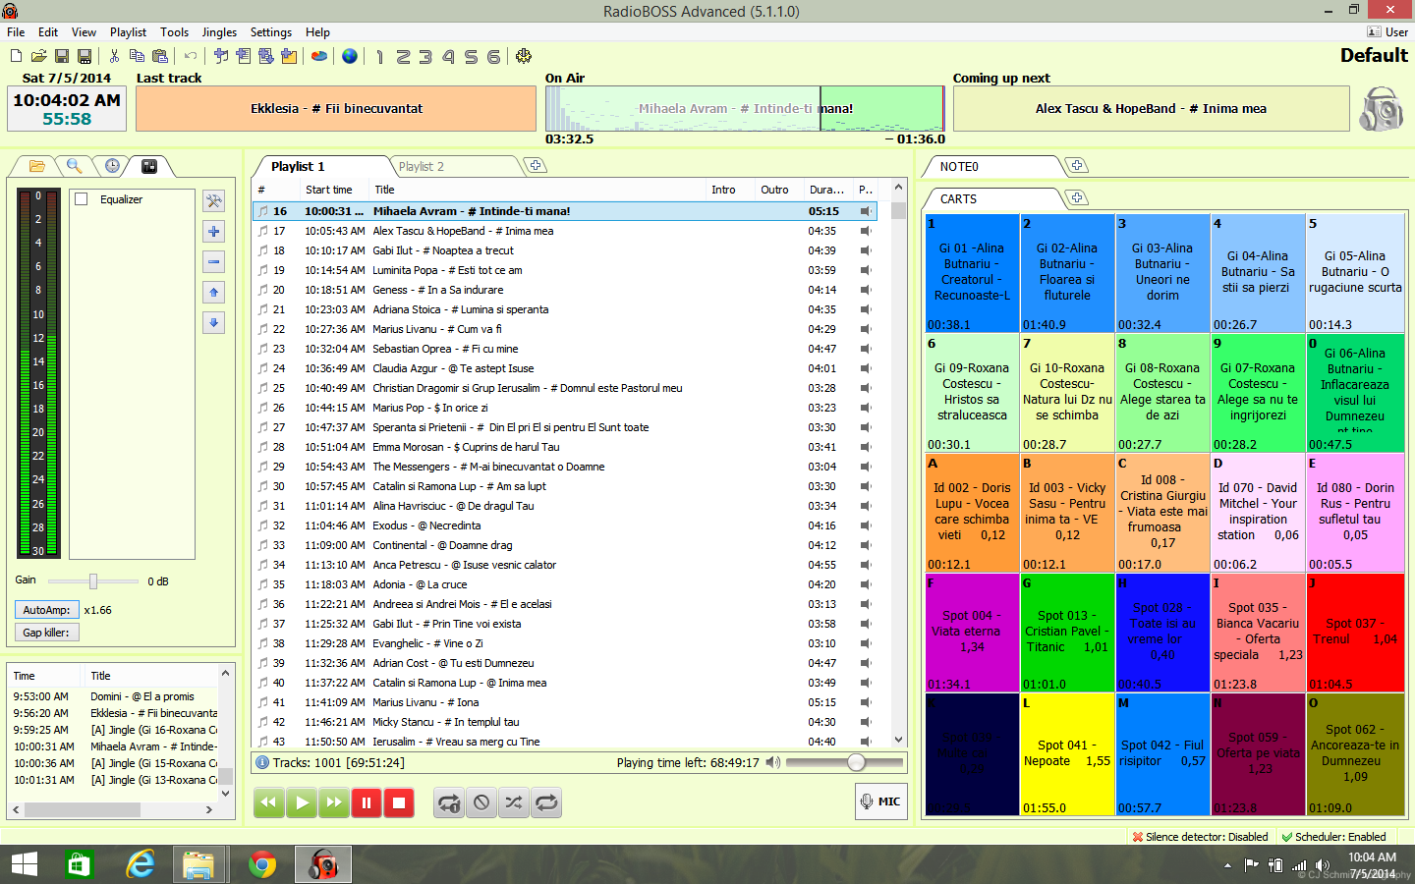Image resolution: width=1415 pixels, height=884 pixels.
Task: Click the speaker mute icon beside the volume slider
Action: click(x=773, y=762)
